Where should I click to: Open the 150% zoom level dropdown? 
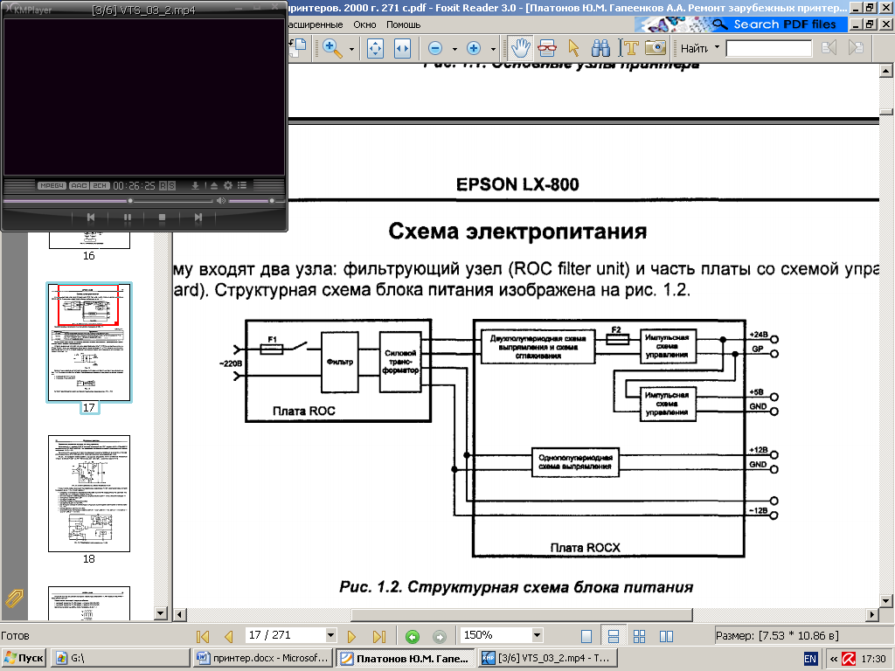537,635
